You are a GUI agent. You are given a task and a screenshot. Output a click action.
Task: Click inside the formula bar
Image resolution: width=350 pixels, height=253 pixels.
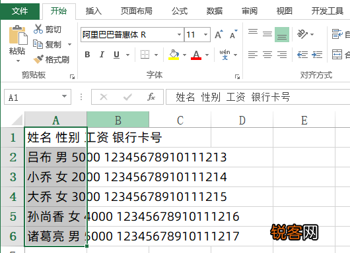(258, 97)
